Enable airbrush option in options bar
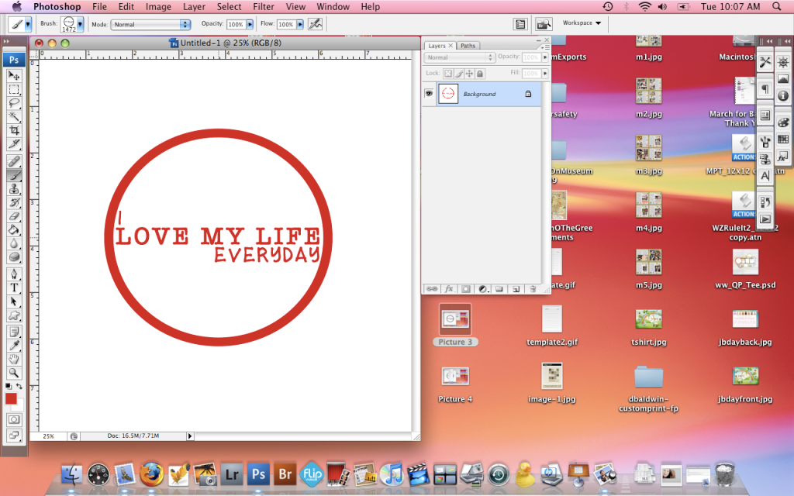 pyautogui.click(x=315, y=24)
